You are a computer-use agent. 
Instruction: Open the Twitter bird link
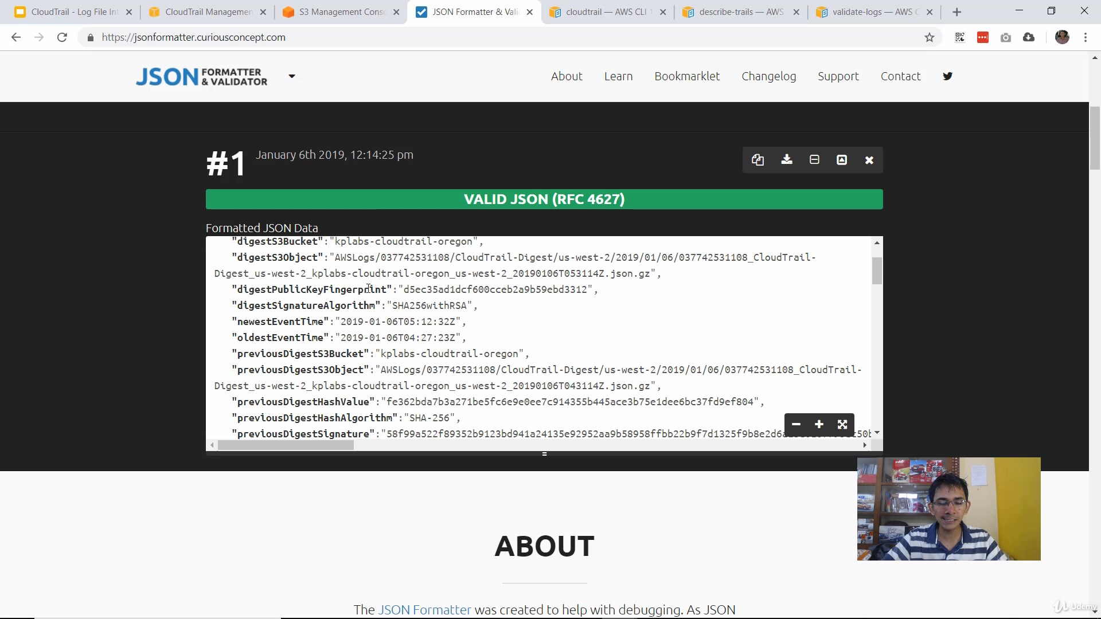(947, 76)
